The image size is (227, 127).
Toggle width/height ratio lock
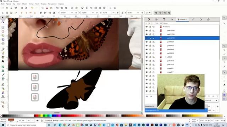(122, 13)
